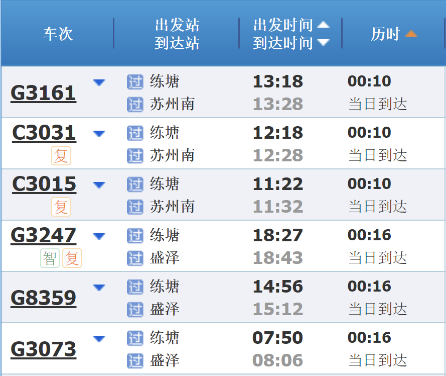
Task: Toggle the sort arrow on 历时 column
Action: (x=412, y=33)
